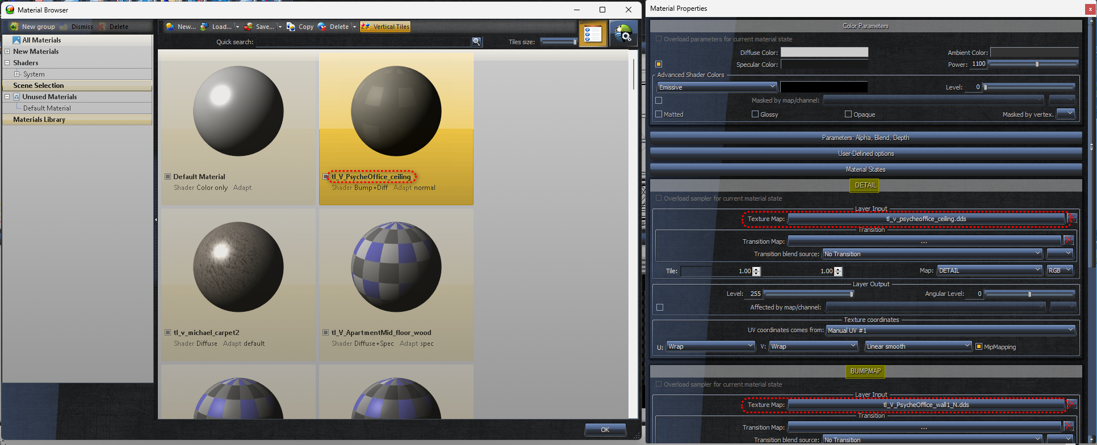
Task: Click the quick search magnifier icon
Action: tap(476, 42)
